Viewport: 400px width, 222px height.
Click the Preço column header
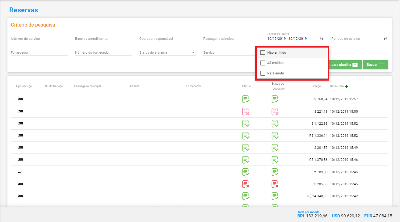point(317,86)
